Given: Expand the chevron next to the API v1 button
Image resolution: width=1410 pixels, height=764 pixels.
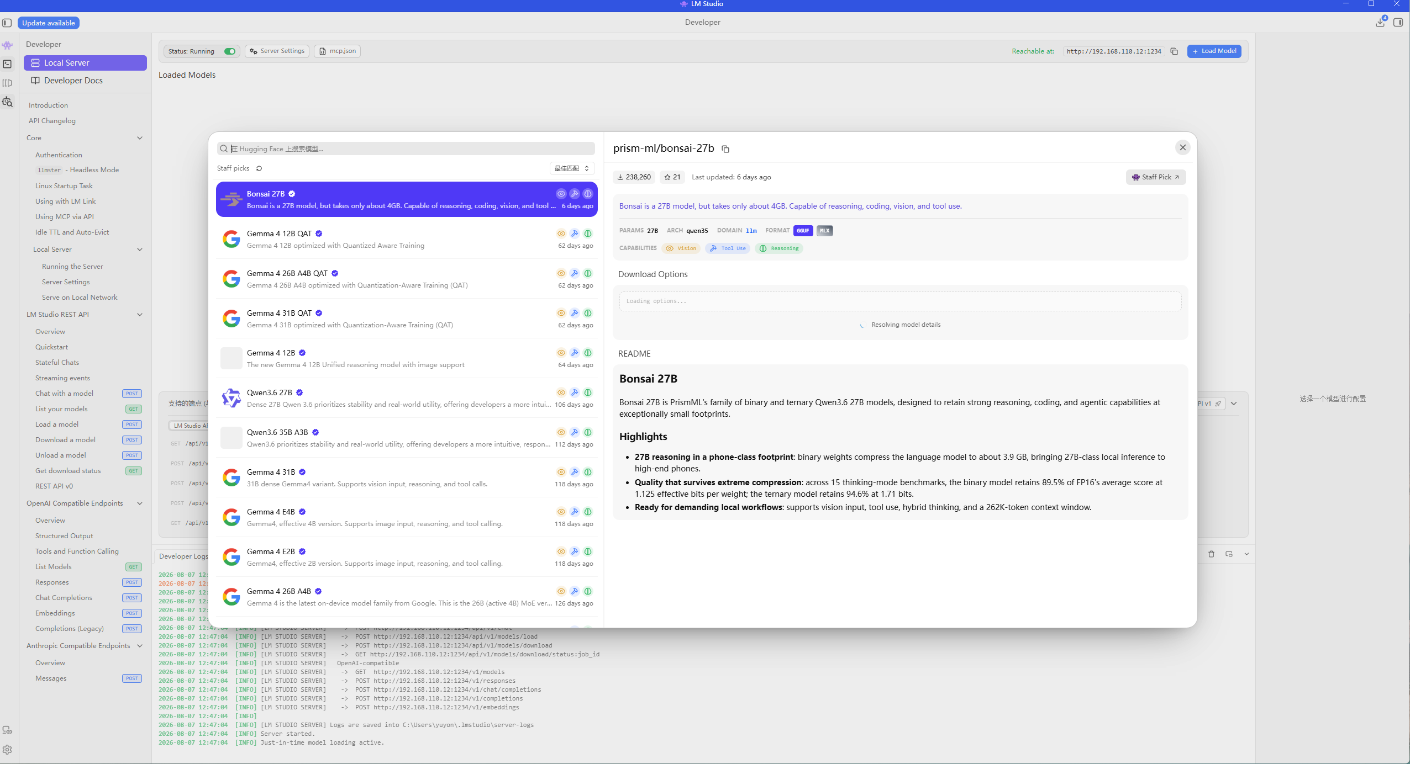Looking at the screenshot, I should tap(1234, 404).
